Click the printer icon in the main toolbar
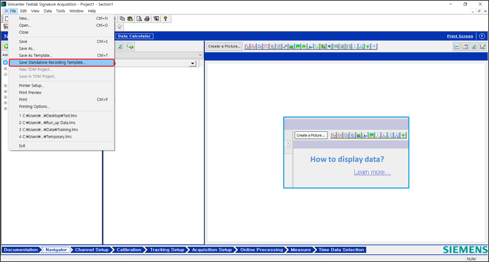This screenshot has height=262, width=489. point(147,19)
